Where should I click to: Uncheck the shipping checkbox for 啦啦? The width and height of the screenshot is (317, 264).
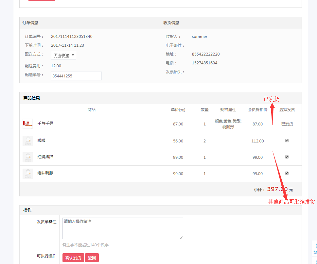287,140
